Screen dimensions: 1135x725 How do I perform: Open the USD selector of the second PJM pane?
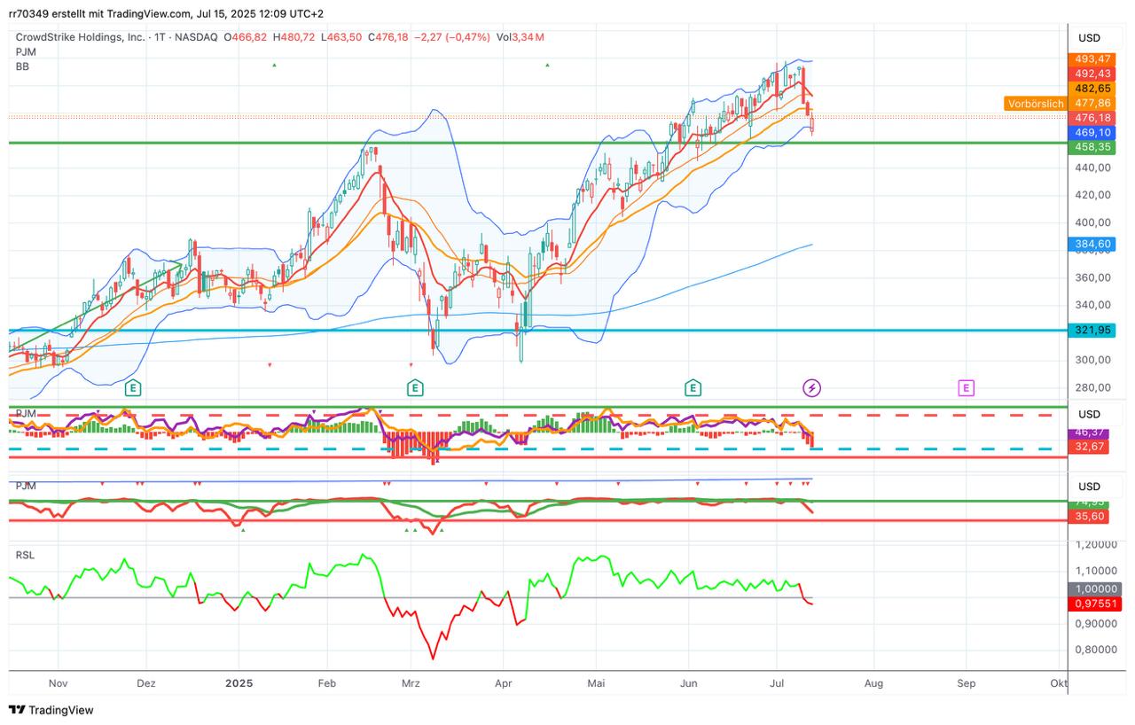(1089, 487)
